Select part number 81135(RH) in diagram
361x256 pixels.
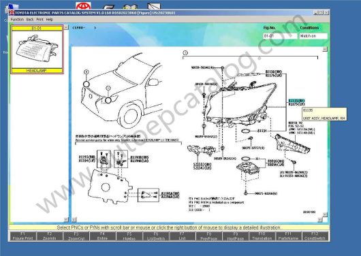[x=296, y=101]
